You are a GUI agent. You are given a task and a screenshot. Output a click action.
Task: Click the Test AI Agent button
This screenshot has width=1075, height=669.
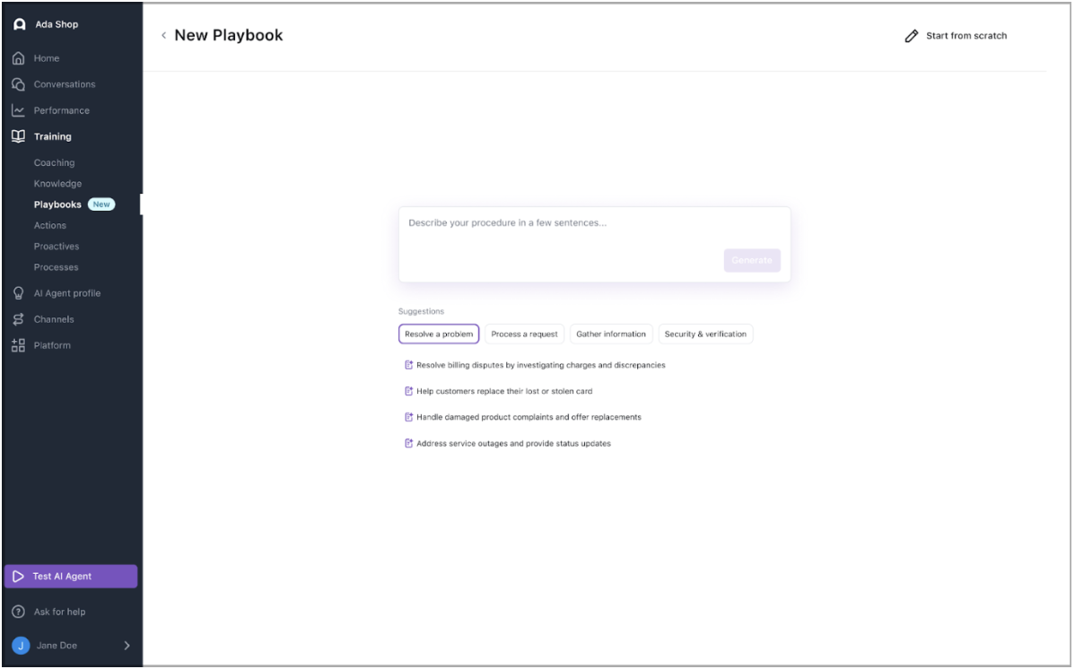pyautogui.click(x=71, y=577)
